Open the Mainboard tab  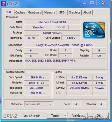point(35,12)
